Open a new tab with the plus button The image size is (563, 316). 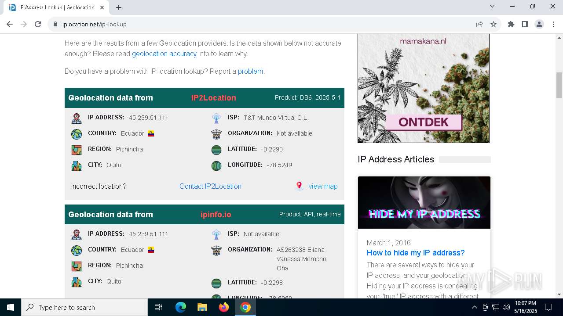[119, 7]
